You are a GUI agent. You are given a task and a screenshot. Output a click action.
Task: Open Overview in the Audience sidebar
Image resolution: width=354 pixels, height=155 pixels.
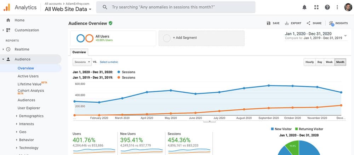(x=26, y=68)
